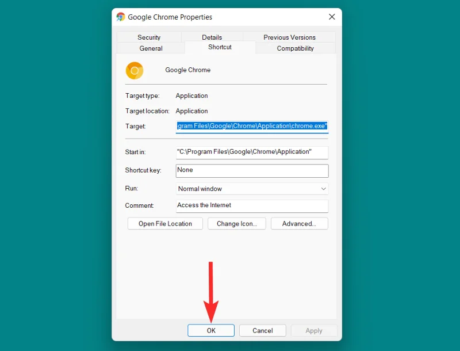The height and width of the screenshot is (351, 460).
Task: Click the Start in field
Action: coord(252,152)
